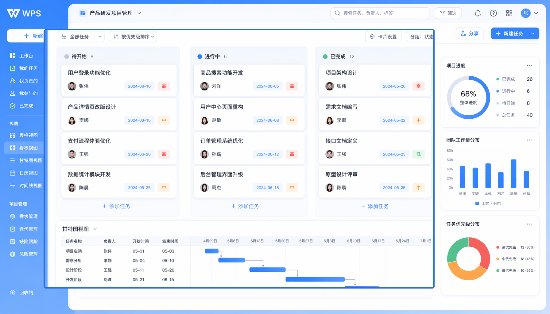Click 低 priority tag on 接口文档定义
The height and width of the screenshot is (314, 550).
(x=418, y=154)
